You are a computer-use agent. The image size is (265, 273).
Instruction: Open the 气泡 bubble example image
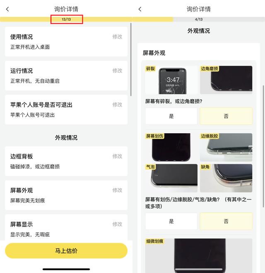(x=171, y=178)
